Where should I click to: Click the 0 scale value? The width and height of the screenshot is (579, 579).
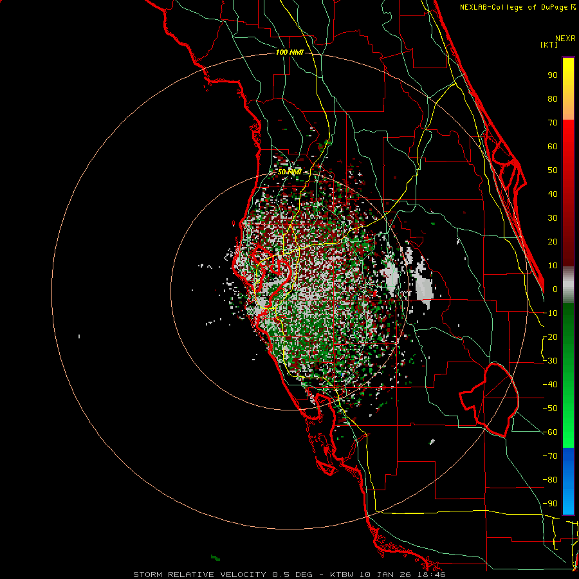click(555, 289)
